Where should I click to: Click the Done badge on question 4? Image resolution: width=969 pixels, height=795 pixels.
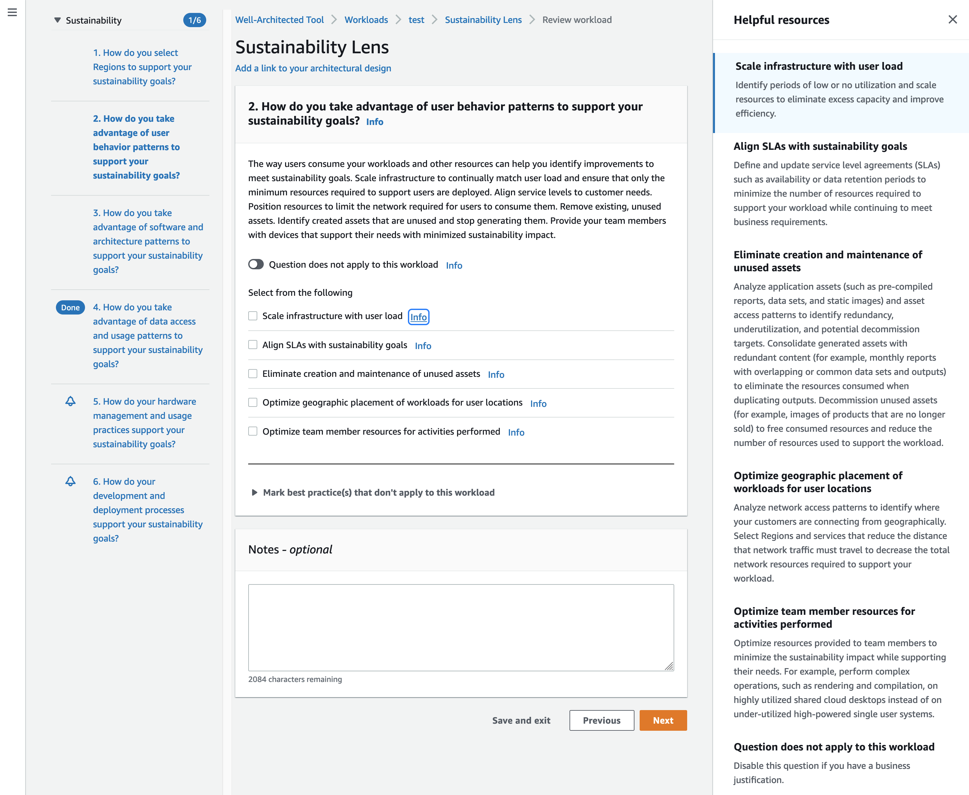(70, 308)
